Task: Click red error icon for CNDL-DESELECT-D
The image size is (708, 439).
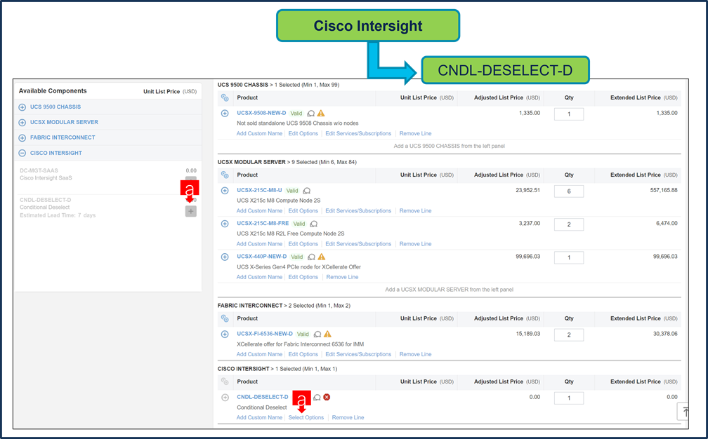Action: coord(327,397)
